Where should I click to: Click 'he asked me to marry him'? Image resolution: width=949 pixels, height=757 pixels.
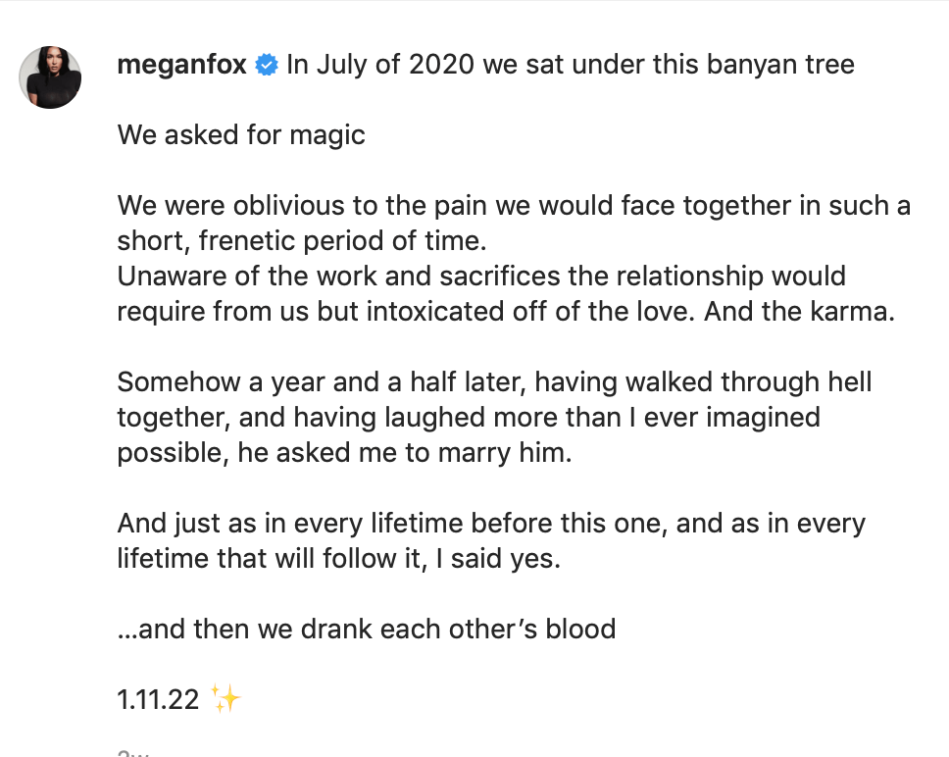coord(404,453)
